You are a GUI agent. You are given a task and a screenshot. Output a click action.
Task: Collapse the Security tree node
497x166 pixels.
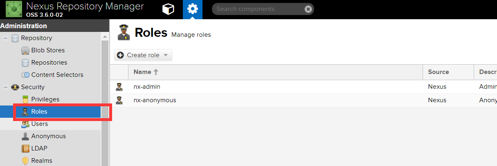[x=6, y=87]
